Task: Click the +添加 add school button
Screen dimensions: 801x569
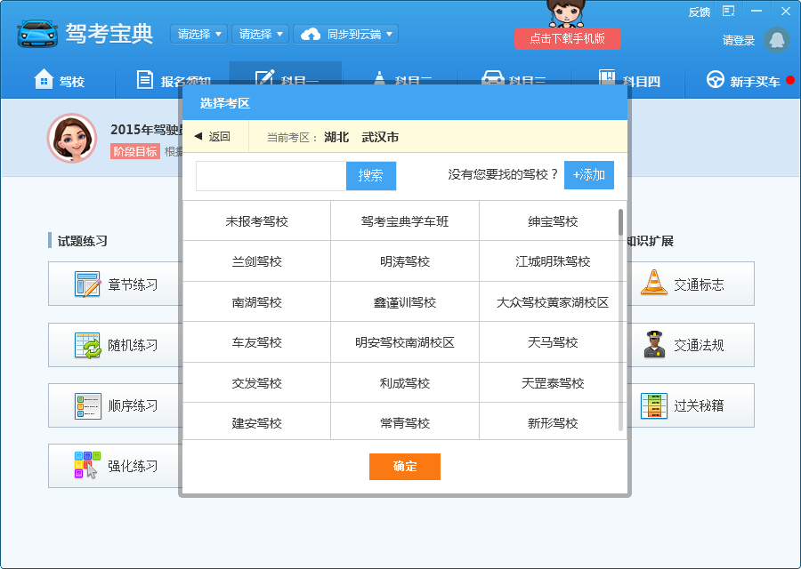Action: point(588,175)
